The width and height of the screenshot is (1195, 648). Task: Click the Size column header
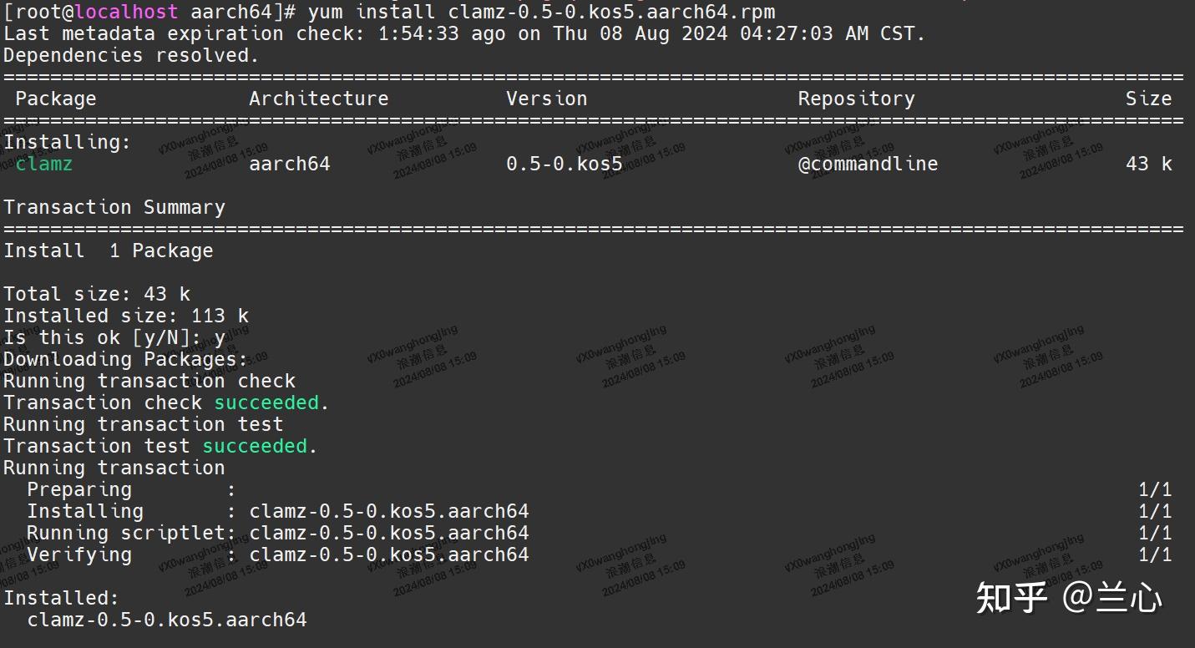(1148, 98)
